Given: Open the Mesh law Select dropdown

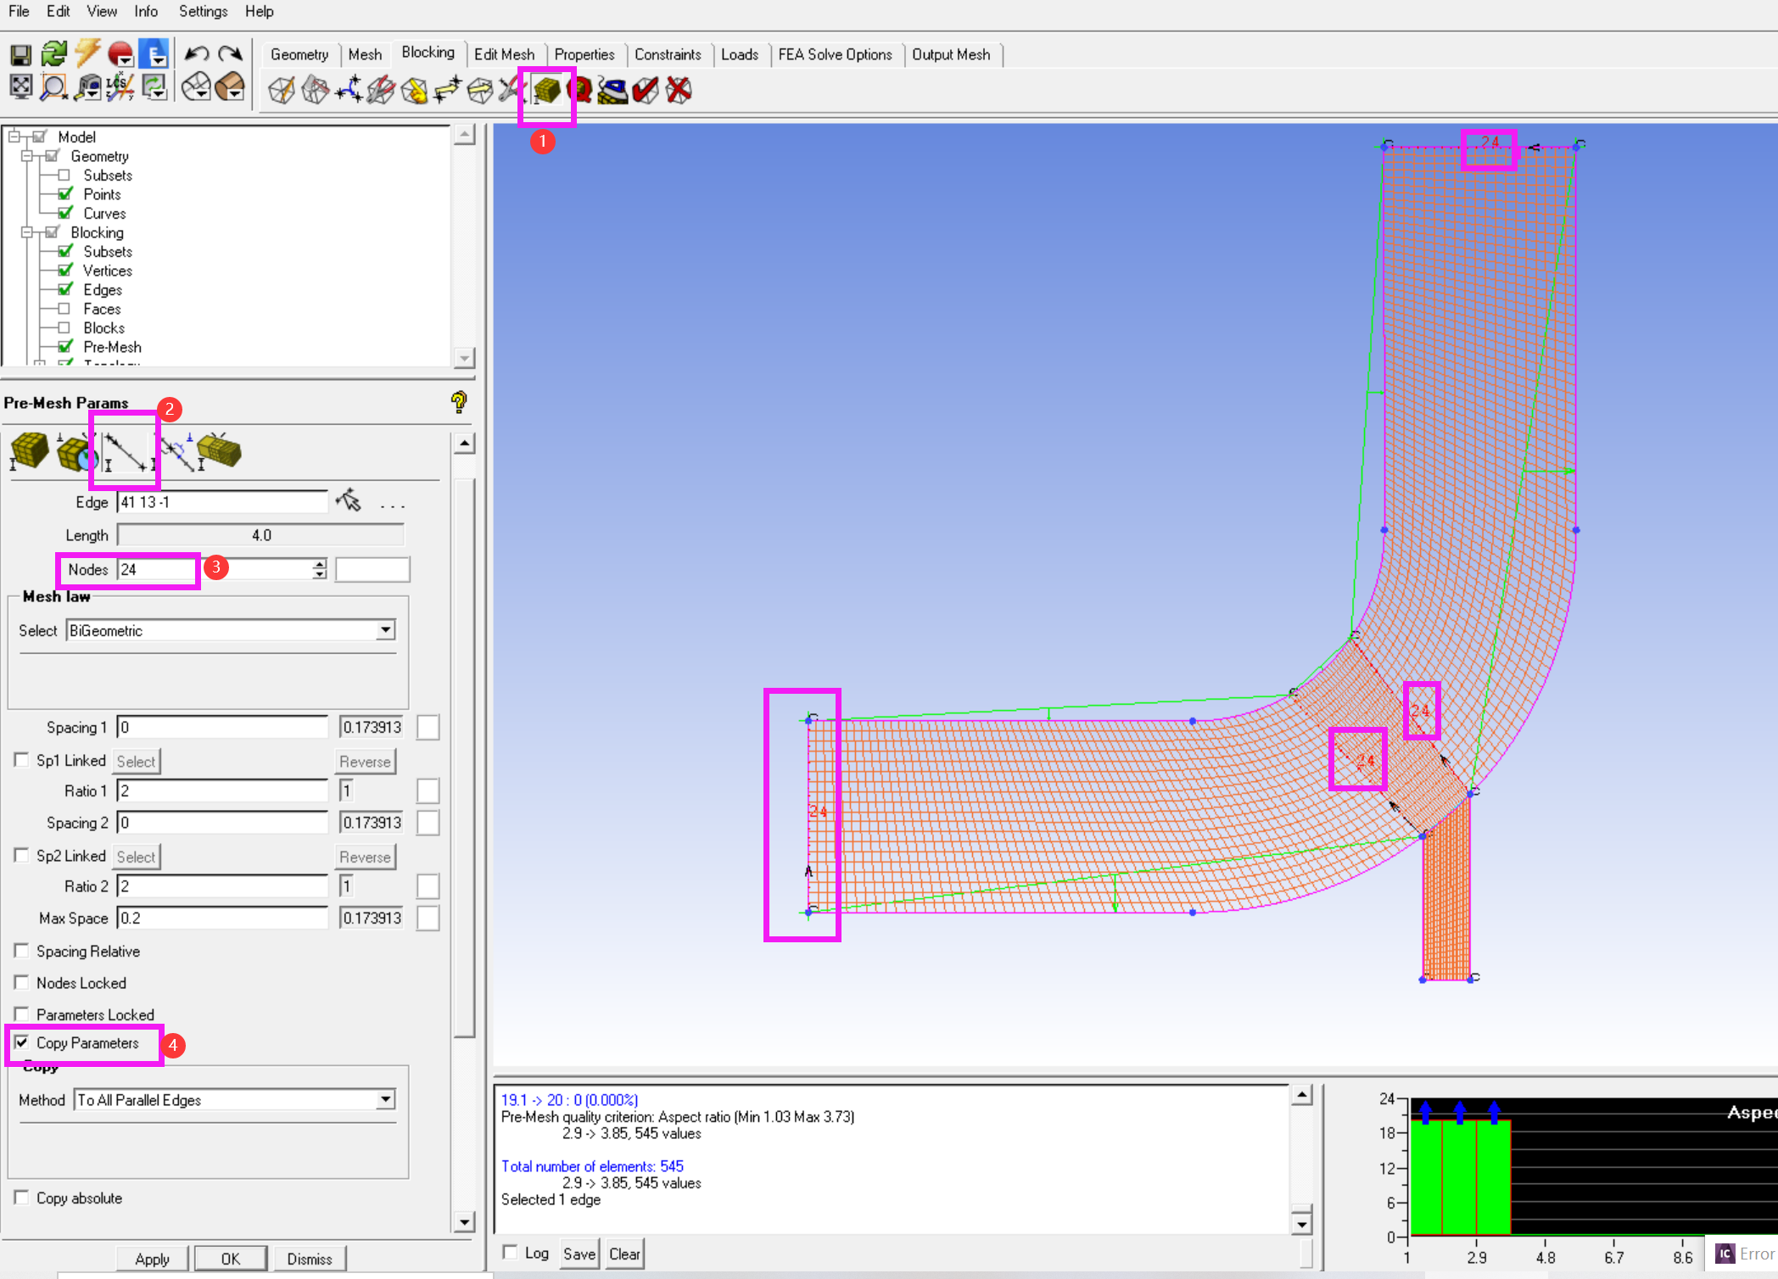Looking at the screenshot, I should (x=386, y=630).
